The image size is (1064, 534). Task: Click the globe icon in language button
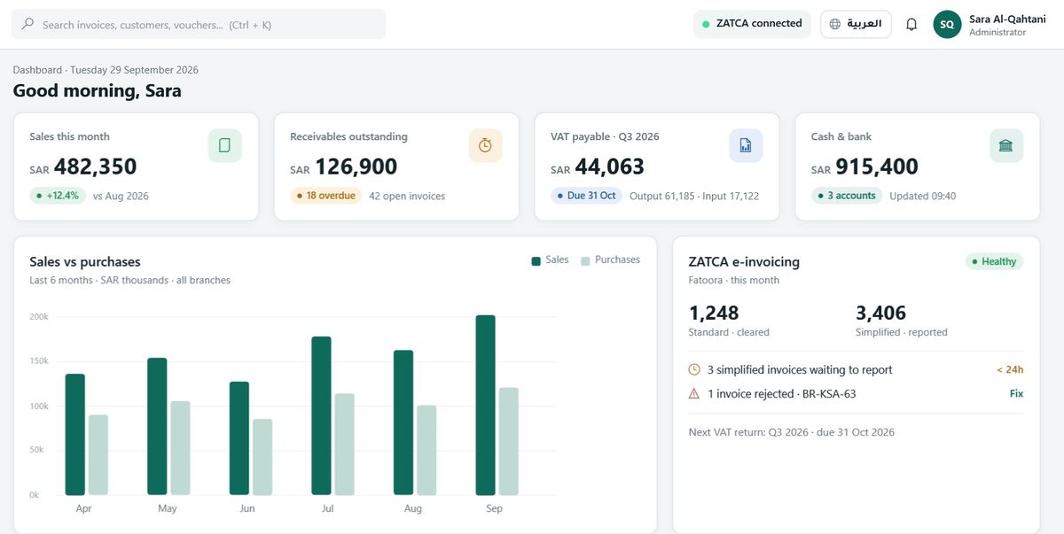click(835, 25)
